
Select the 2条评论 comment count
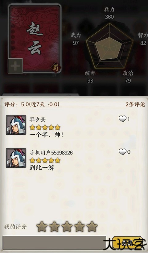point(135,104)
